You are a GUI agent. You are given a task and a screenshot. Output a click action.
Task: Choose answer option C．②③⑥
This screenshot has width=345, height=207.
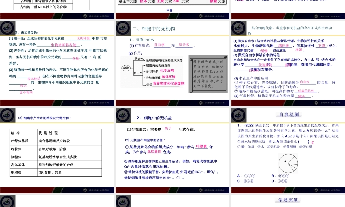coord(245,181)
